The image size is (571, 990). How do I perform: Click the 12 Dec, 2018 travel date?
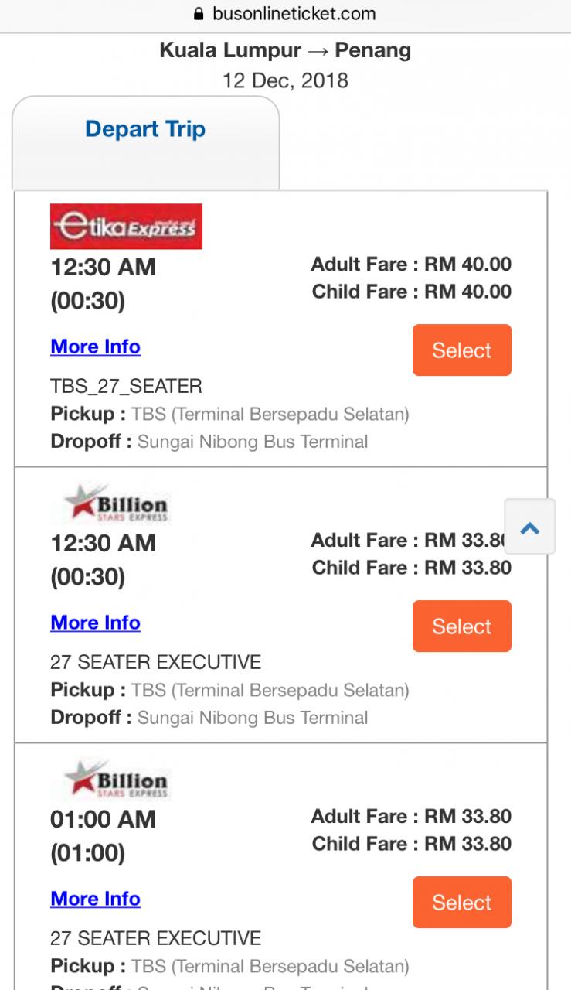(x=285, y=80)
